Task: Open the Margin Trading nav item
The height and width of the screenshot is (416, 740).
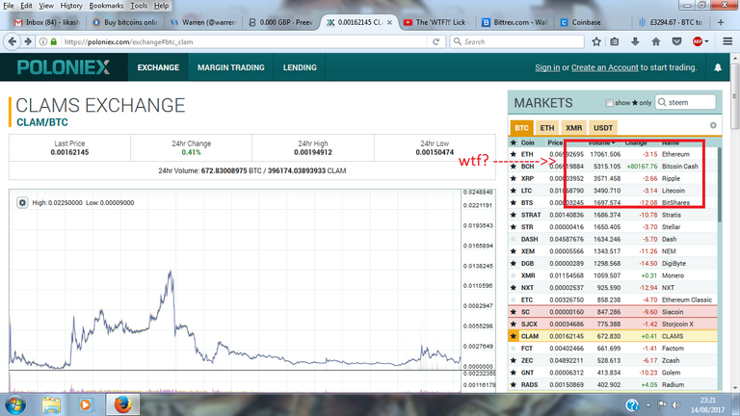Action: pos(229,68)
